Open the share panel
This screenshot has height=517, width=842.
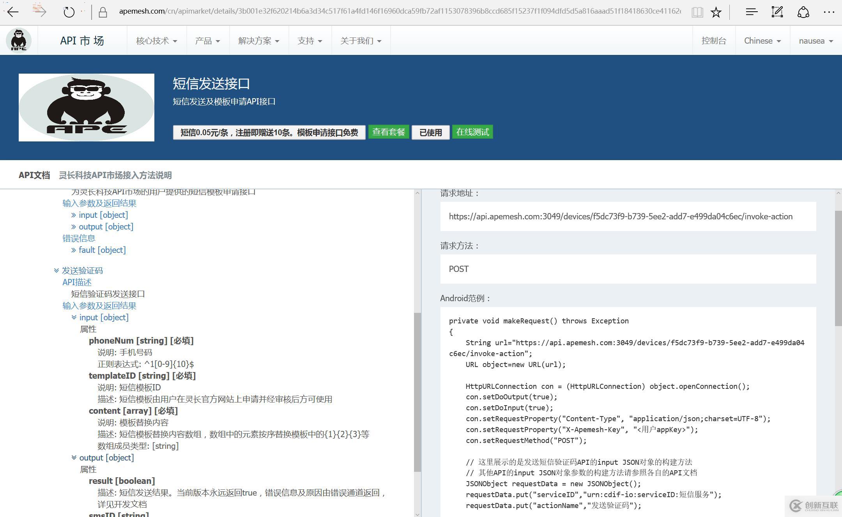click(x=803, y=12)
